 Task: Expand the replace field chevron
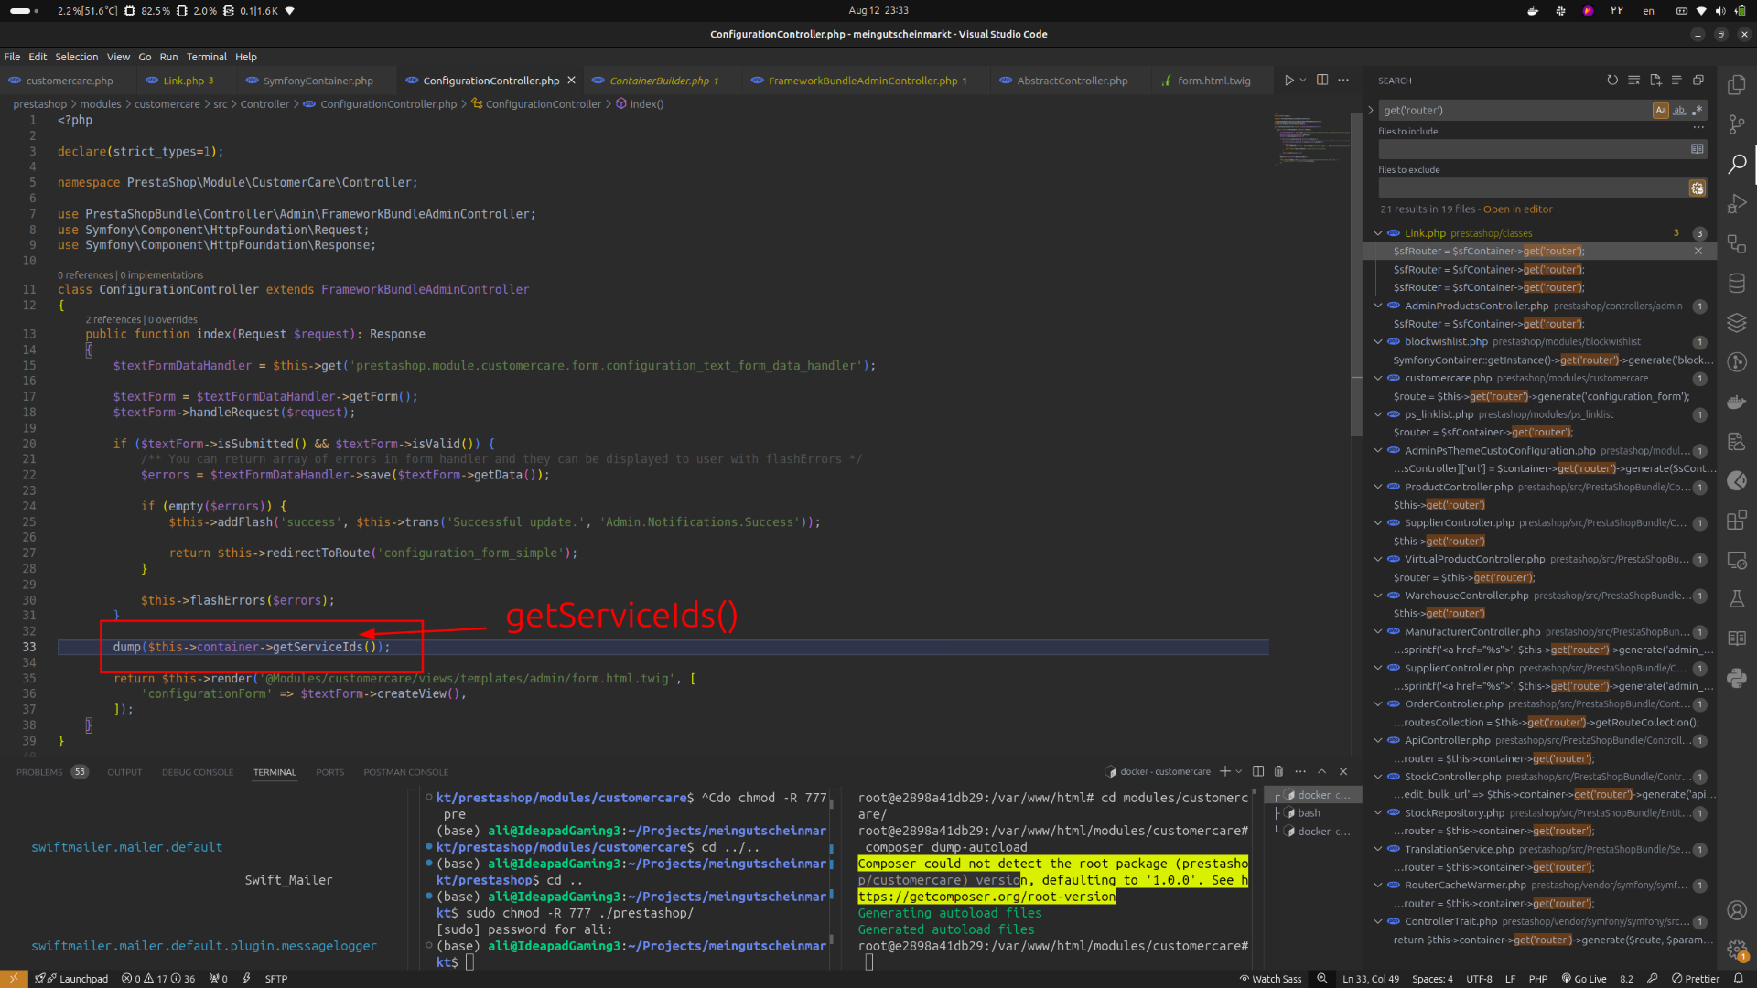(x=1370, y=110)
